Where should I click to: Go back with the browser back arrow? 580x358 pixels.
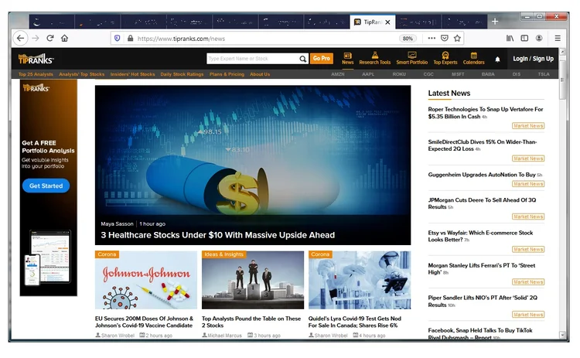point(20,38)
